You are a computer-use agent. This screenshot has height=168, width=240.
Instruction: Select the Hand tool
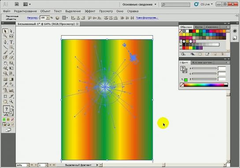(x=5, y=101)
